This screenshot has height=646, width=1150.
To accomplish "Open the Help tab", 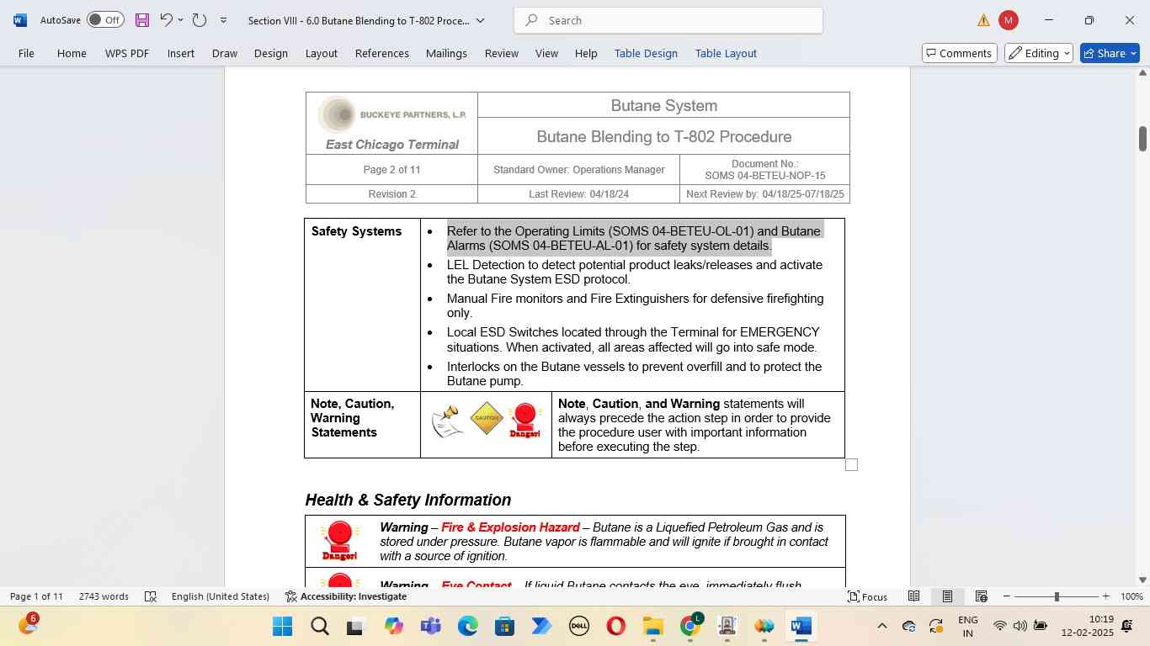I will click(586, 53).
